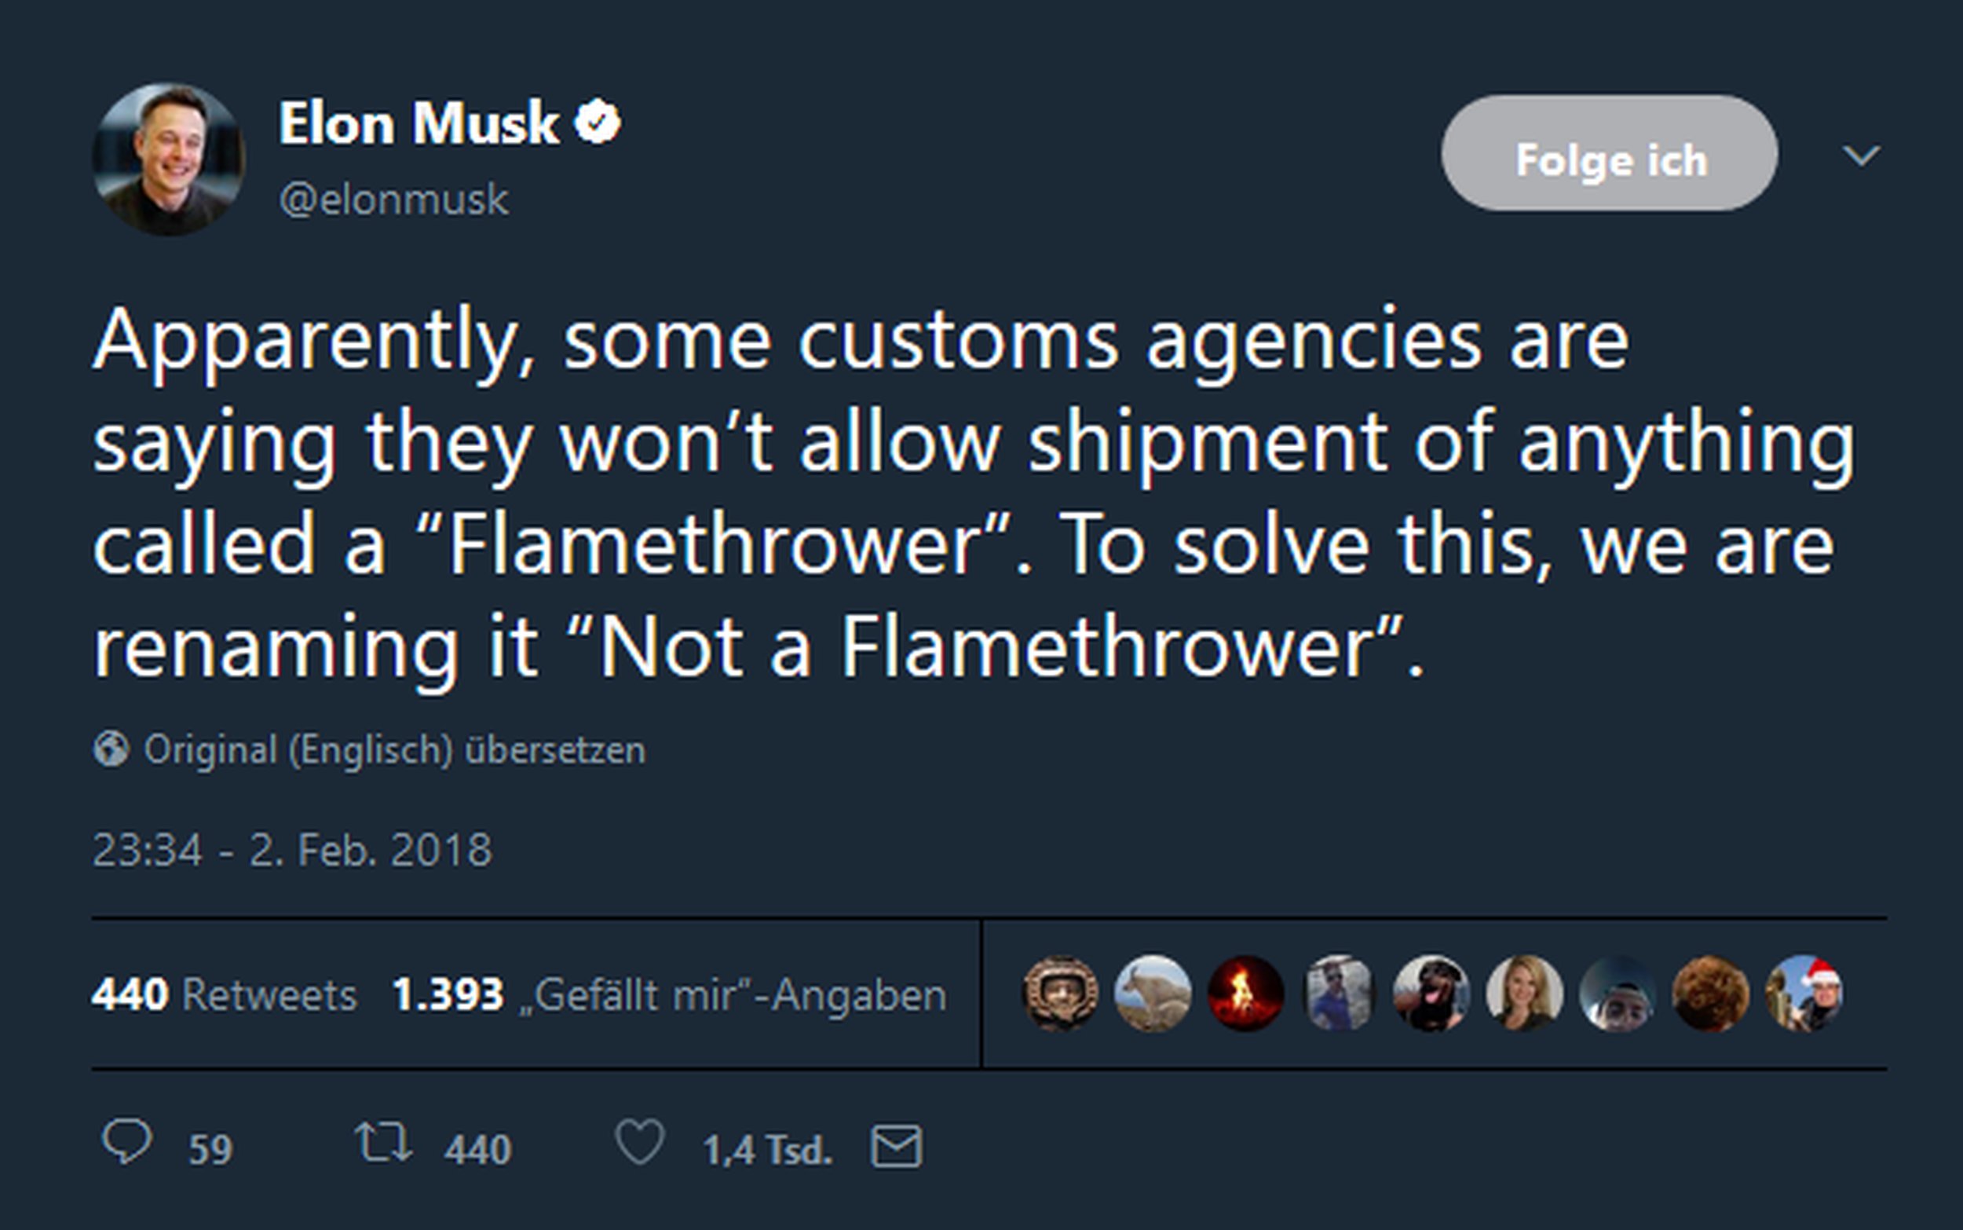
Task: Open the Elon Musk display name
Action: [418, 123]
